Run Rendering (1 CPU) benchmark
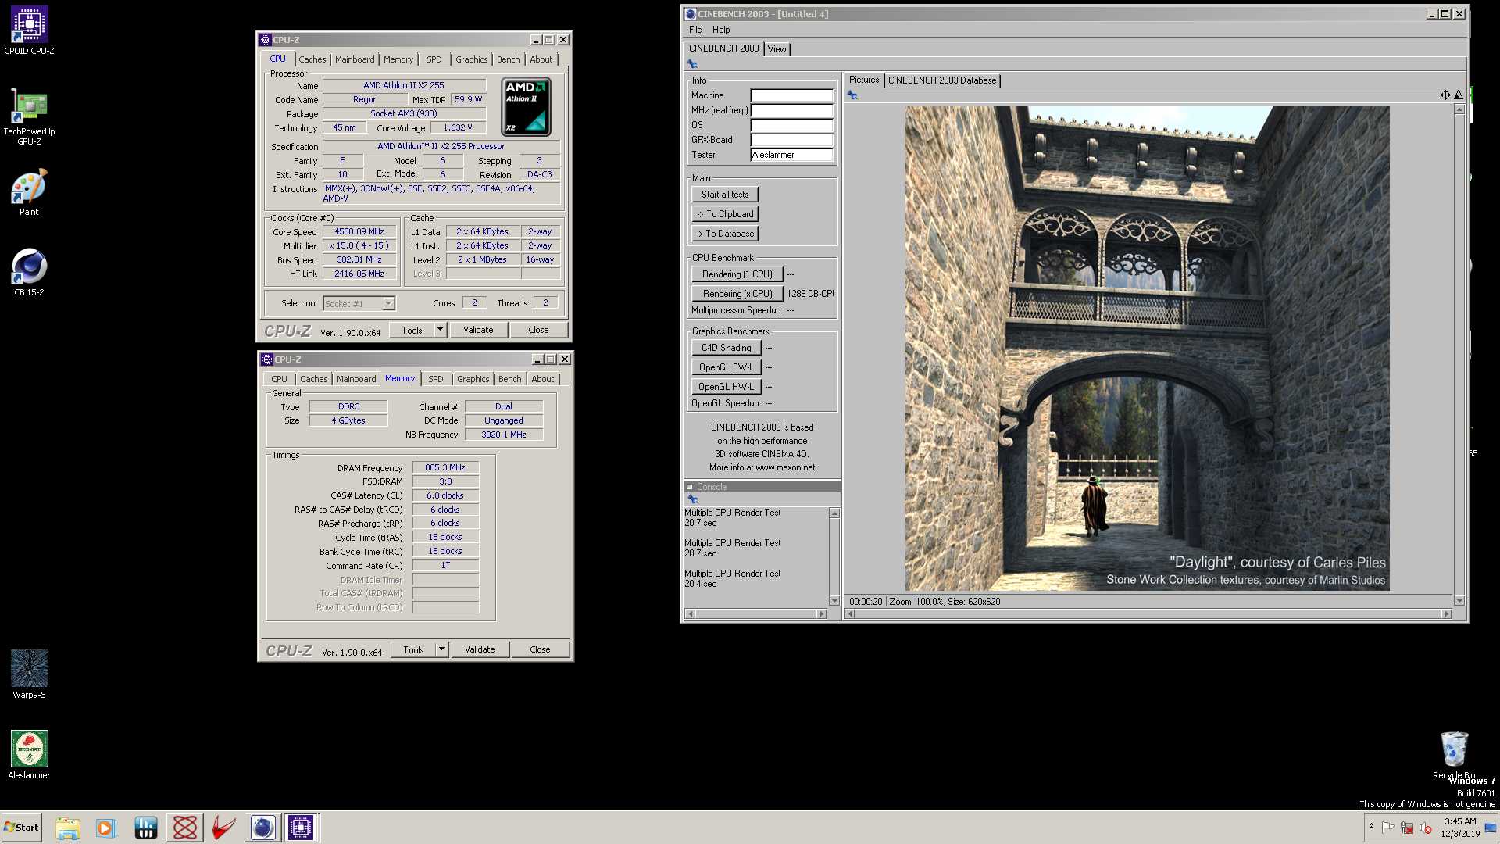Screen dimensions: 1500x844 (737, 274)
